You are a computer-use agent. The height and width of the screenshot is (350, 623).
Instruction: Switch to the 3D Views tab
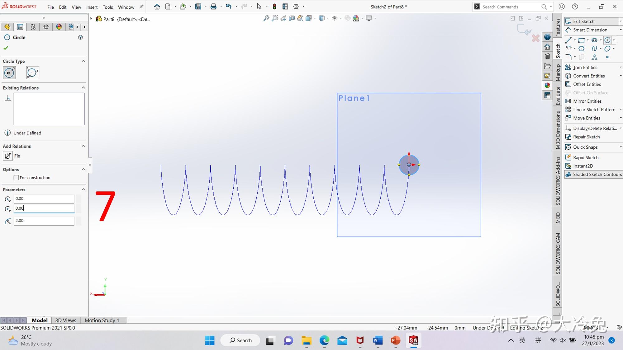tap(65, 320)
